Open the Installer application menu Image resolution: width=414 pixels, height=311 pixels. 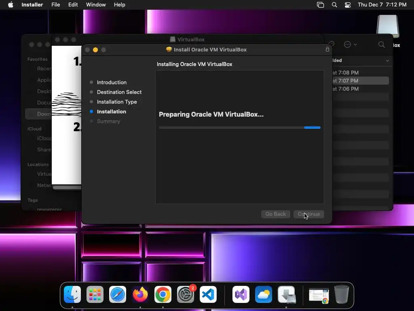click(32, 5)
